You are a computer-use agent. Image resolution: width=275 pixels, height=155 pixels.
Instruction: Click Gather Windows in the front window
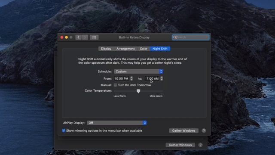point(183,130)
